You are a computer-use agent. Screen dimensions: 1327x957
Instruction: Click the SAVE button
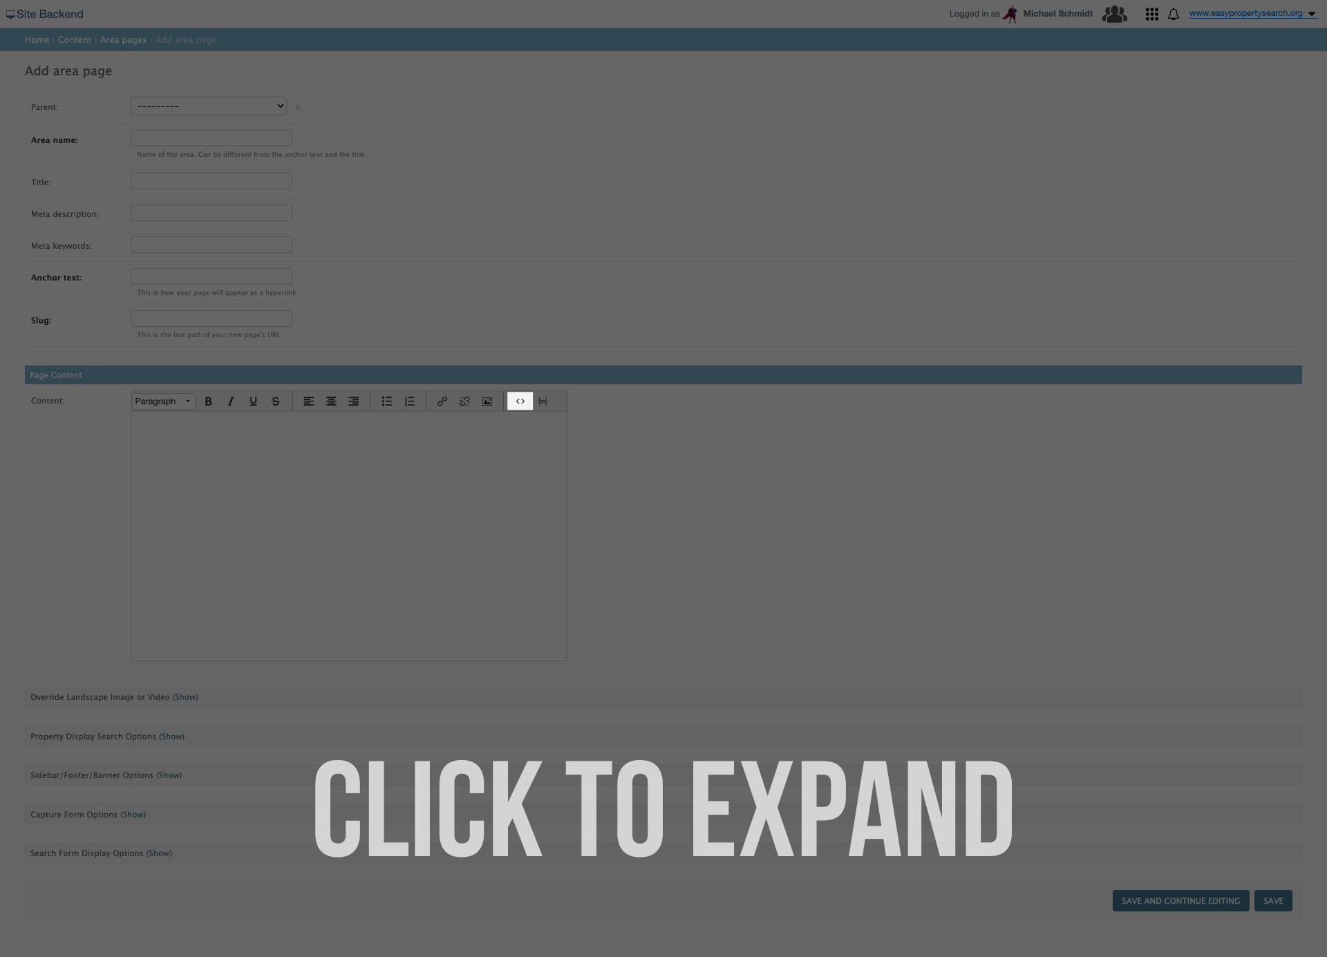(x=1273, y=900)
